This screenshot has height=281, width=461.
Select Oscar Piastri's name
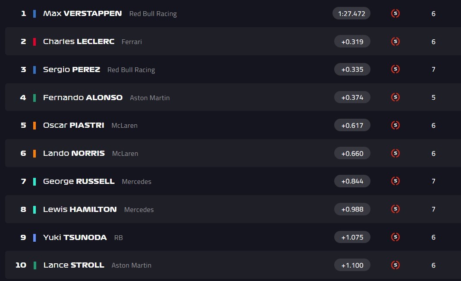point(74,125)
